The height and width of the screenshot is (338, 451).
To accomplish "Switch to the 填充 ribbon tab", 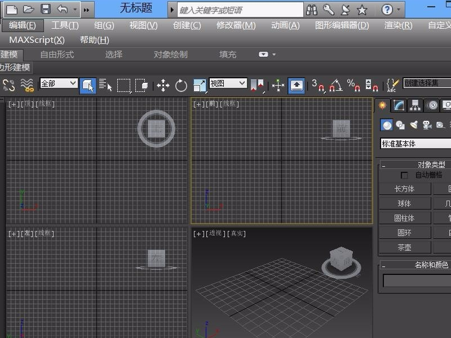I will [x=228, y=54].
